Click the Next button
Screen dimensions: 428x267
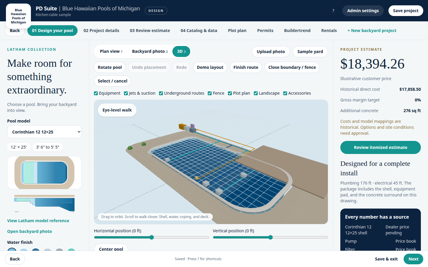413,259
